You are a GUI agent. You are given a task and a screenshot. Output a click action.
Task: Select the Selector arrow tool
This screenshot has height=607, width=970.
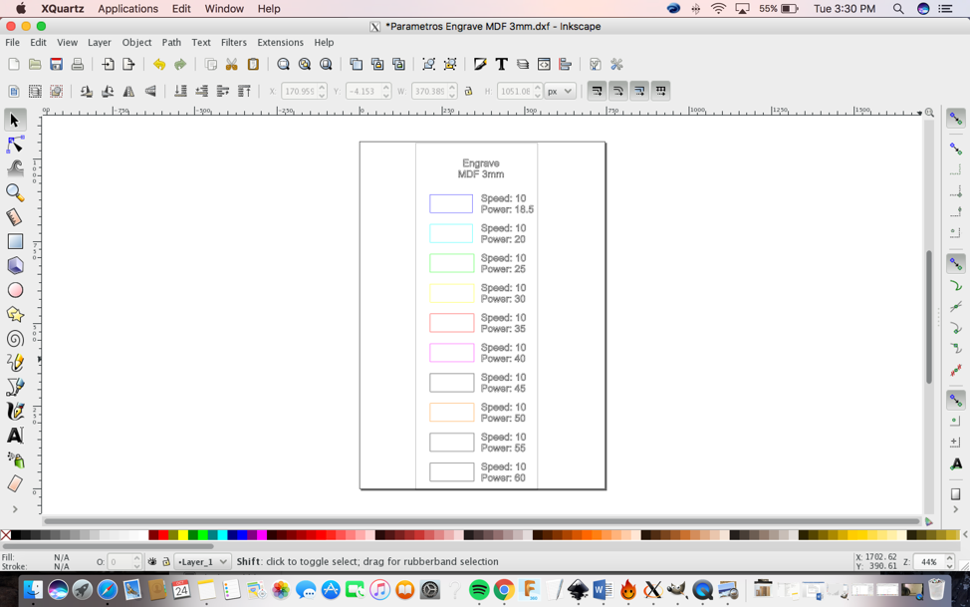tap(16, 120)
